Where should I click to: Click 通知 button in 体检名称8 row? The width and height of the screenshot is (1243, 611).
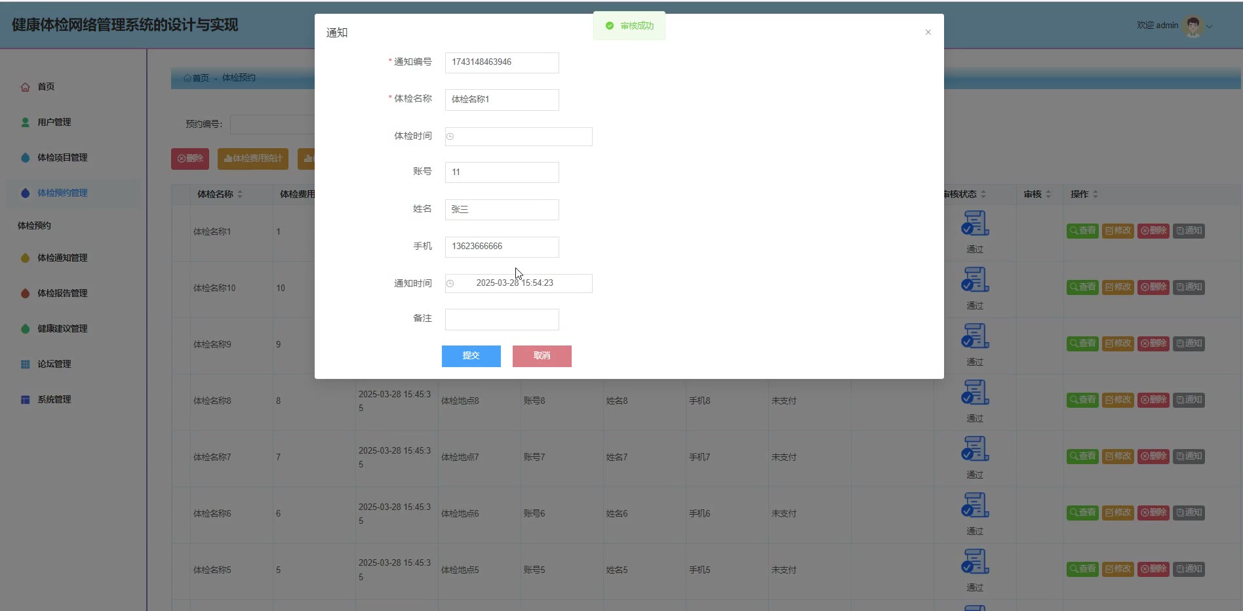tap(1189, 400)
